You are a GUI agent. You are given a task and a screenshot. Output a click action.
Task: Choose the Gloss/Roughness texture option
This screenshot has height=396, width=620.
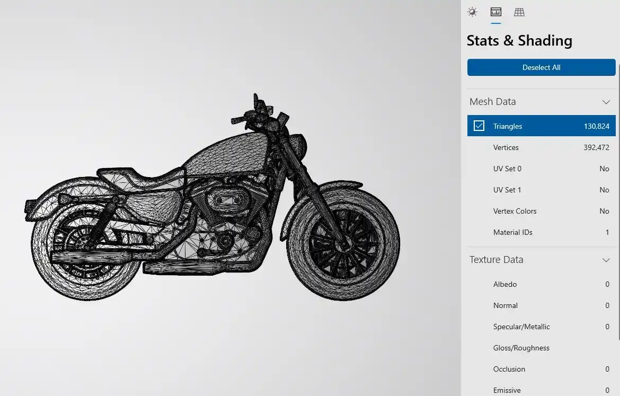pos(541,348)
